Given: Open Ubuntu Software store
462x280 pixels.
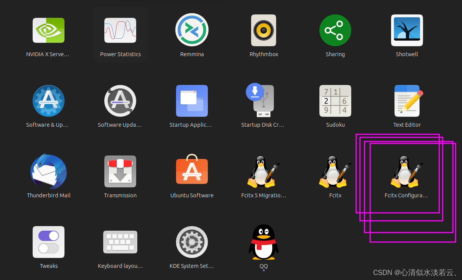Looking at the screenshot, I should [192, 169].
